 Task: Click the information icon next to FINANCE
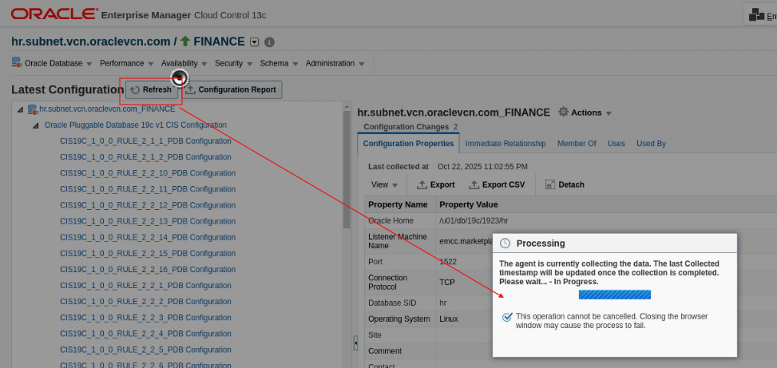point(269,42)
